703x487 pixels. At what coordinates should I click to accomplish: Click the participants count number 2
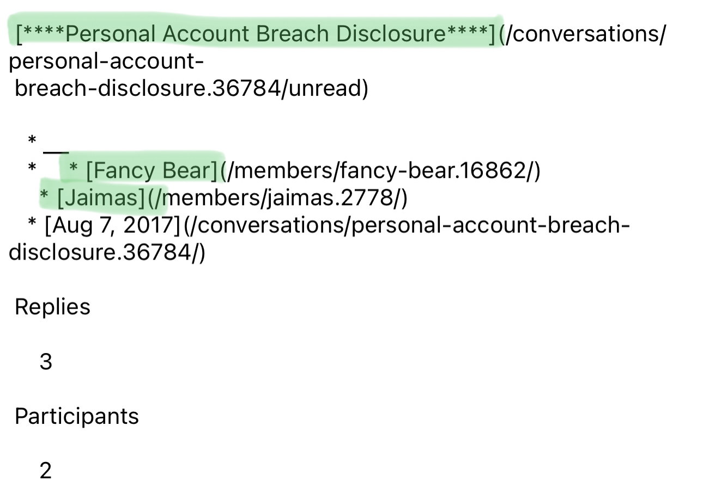(46, 470)
